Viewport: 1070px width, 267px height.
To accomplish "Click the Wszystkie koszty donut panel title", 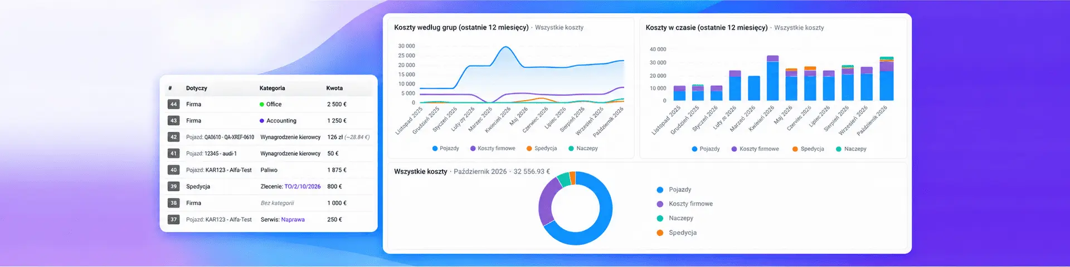I will [421, 171].
